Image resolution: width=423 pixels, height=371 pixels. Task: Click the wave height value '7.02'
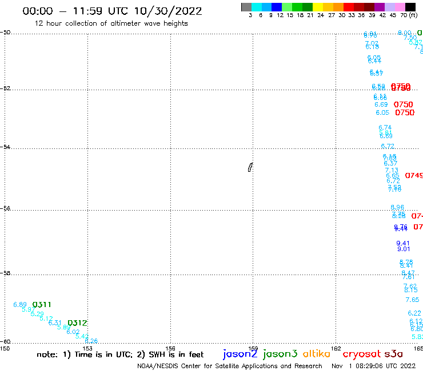372,43
